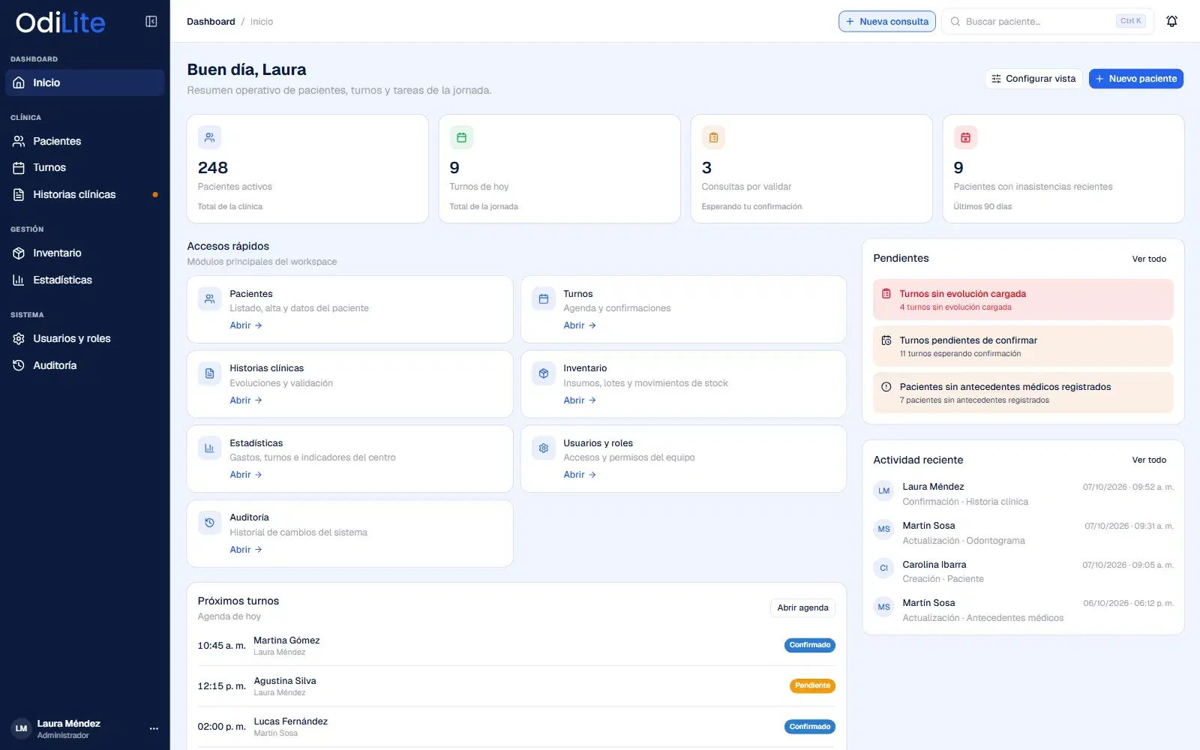Click the Pacientes activos people icon
This screenshot has height=750, width=1200.
(209, 137)
